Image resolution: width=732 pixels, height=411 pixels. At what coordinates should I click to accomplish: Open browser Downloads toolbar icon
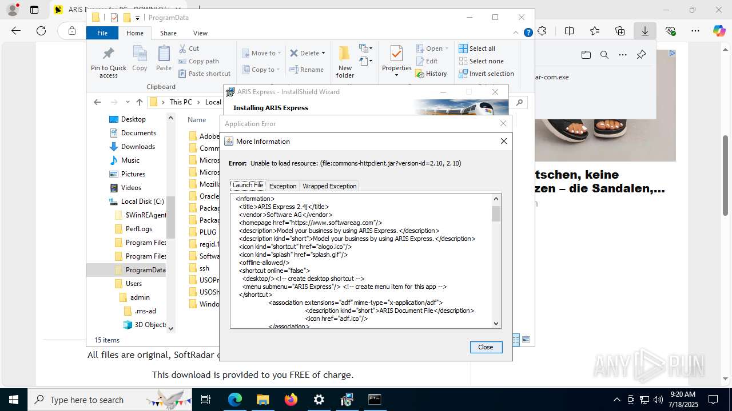point(645,31)
